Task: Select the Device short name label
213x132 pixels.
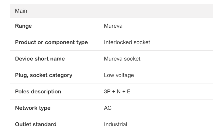Action: coord(40,59)
